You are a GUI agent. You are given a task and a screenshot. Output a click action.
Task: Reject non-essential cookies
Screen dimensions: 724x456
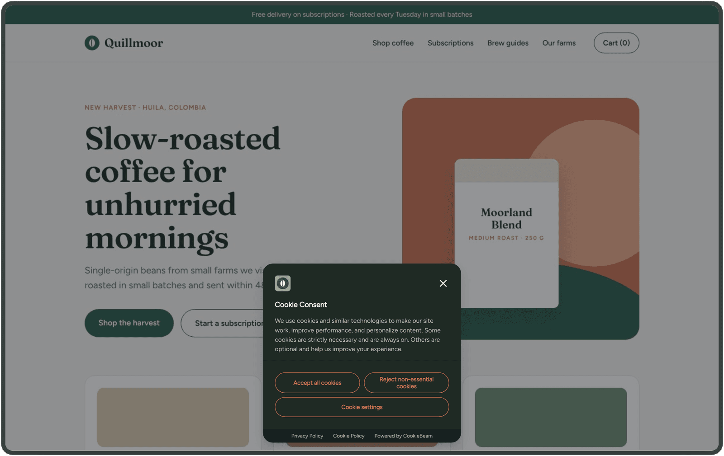tap(406, 383)
